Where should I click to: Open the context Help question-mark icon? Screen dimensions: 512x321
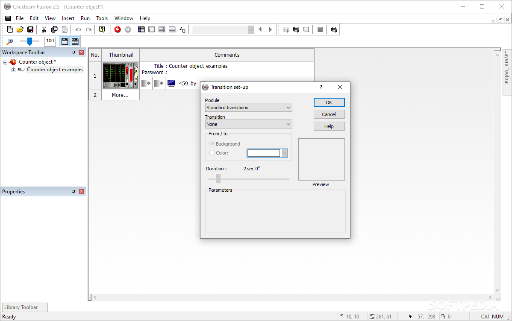(102, 30)
